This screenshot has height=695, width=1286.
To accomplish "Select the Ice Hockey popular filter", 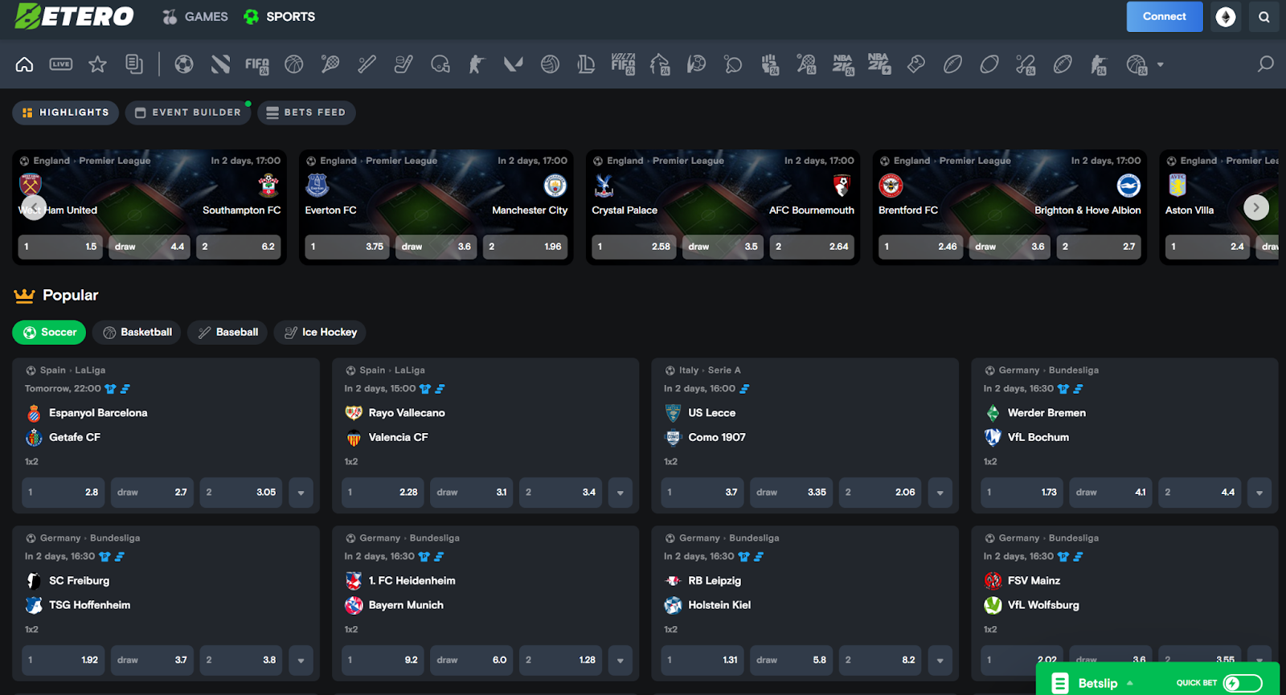I will pyautogui.click(x=321, y=332).
